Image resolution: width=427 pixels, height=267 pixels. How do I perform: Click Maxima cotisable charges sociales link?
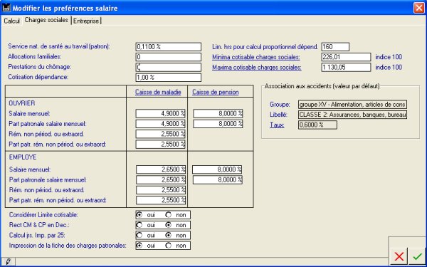(257, 68)
